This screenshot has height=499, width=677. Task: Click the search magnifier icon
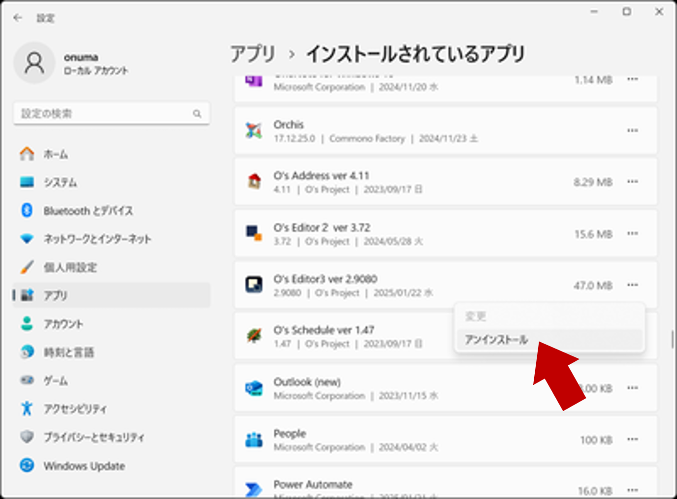pos(197,114)
